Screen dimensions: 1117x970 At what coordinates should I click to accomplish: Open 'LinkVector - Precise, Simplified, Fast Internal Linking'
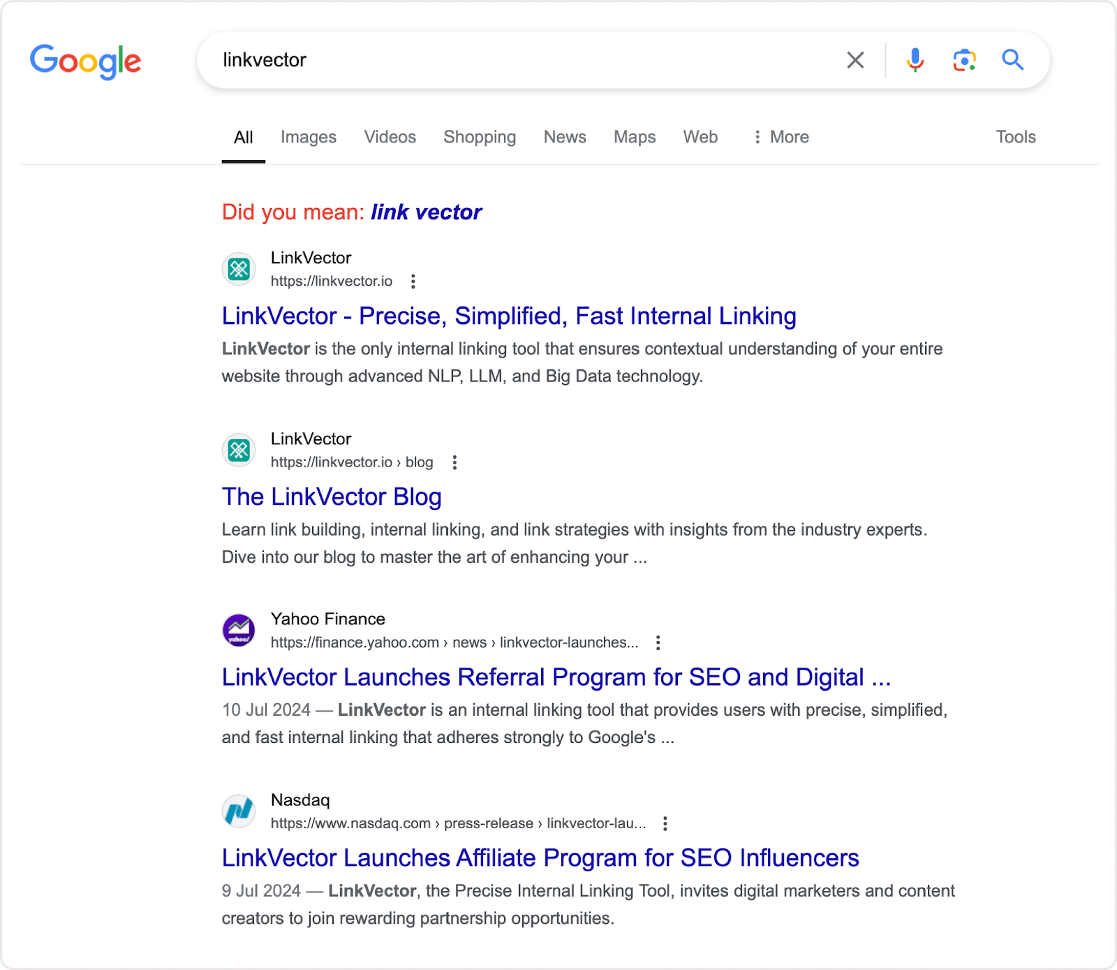pyautogui.click(x=509, y=316)
